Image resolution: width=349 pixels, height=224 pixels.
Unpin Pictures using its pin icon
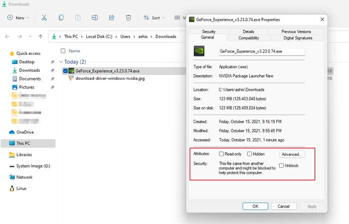52,87
